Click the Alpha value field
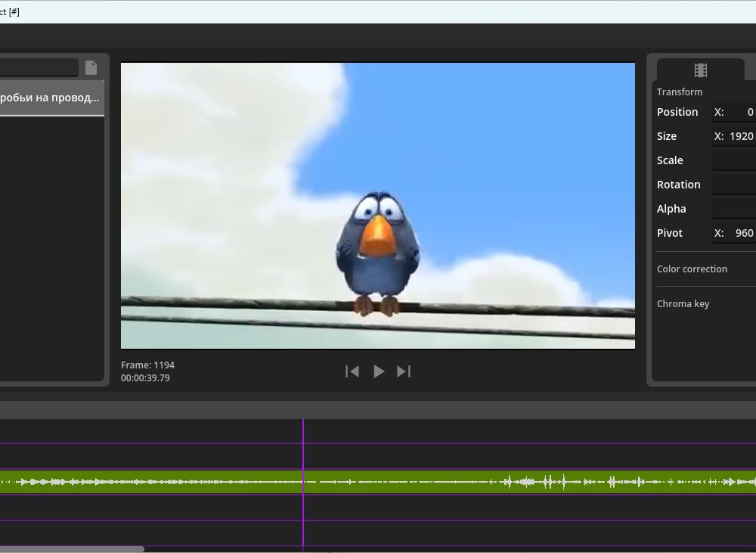 coord(734,209)
